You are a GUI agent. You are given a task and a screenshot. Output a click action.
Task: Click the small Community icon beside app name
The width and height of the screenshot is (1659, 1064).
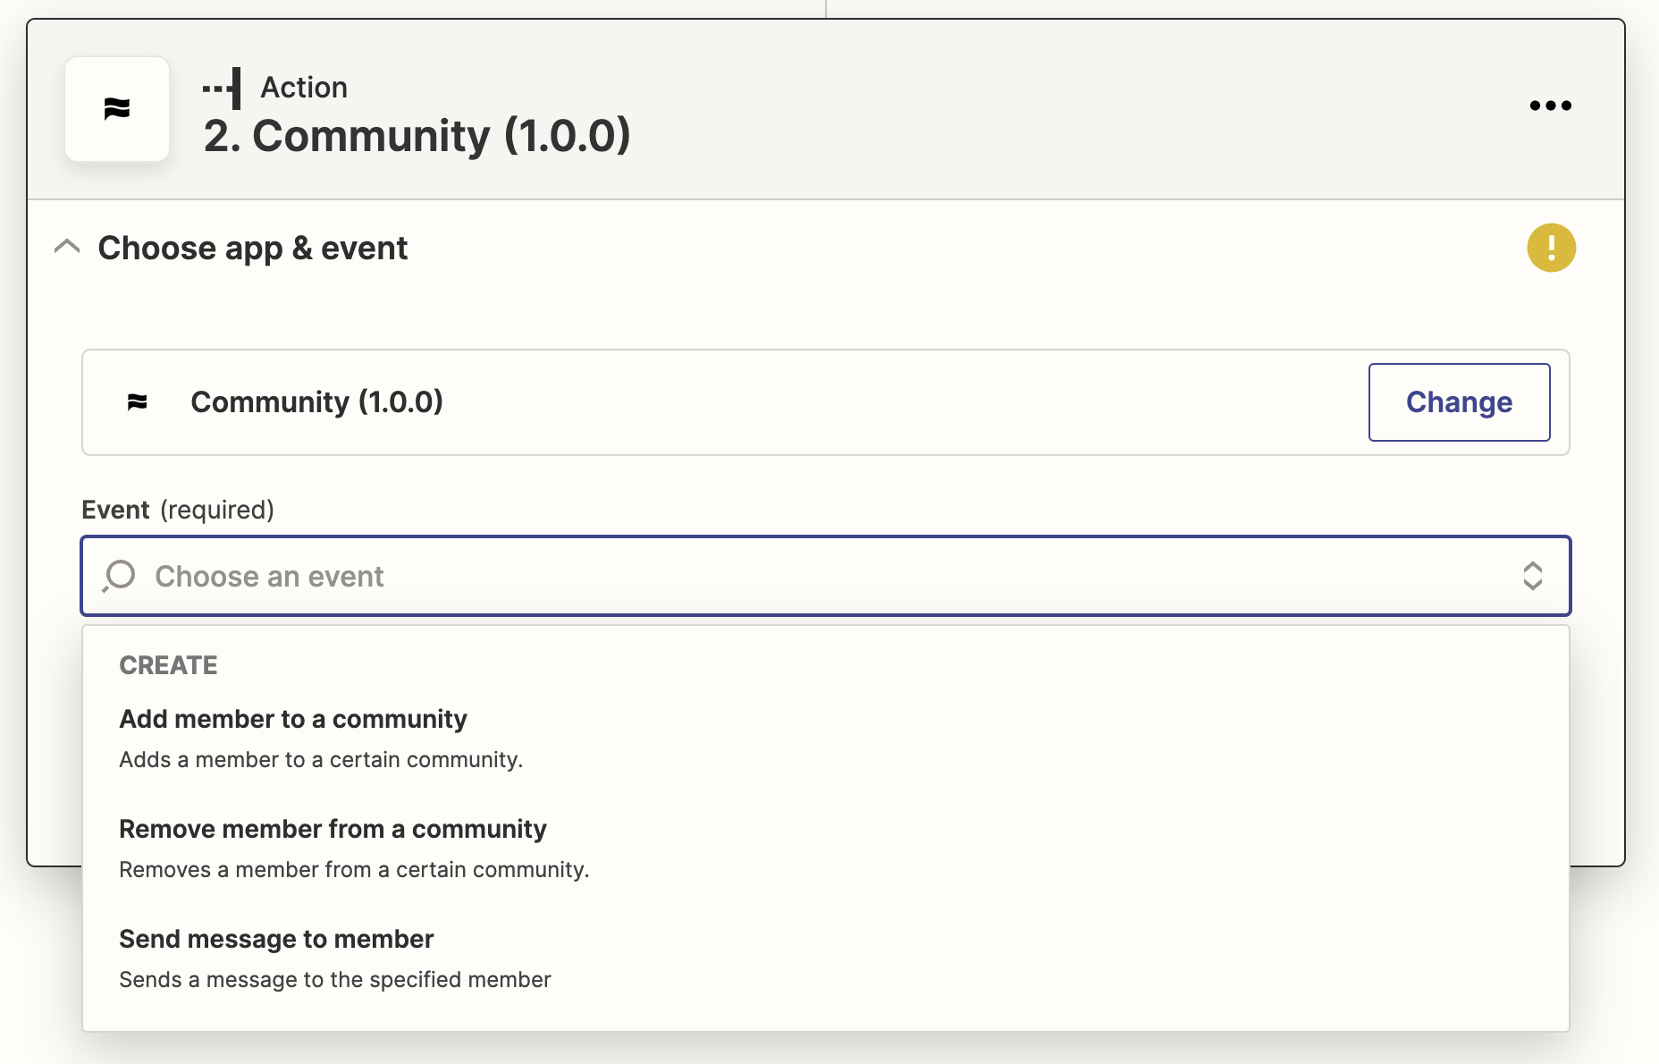tap(138, 402)
